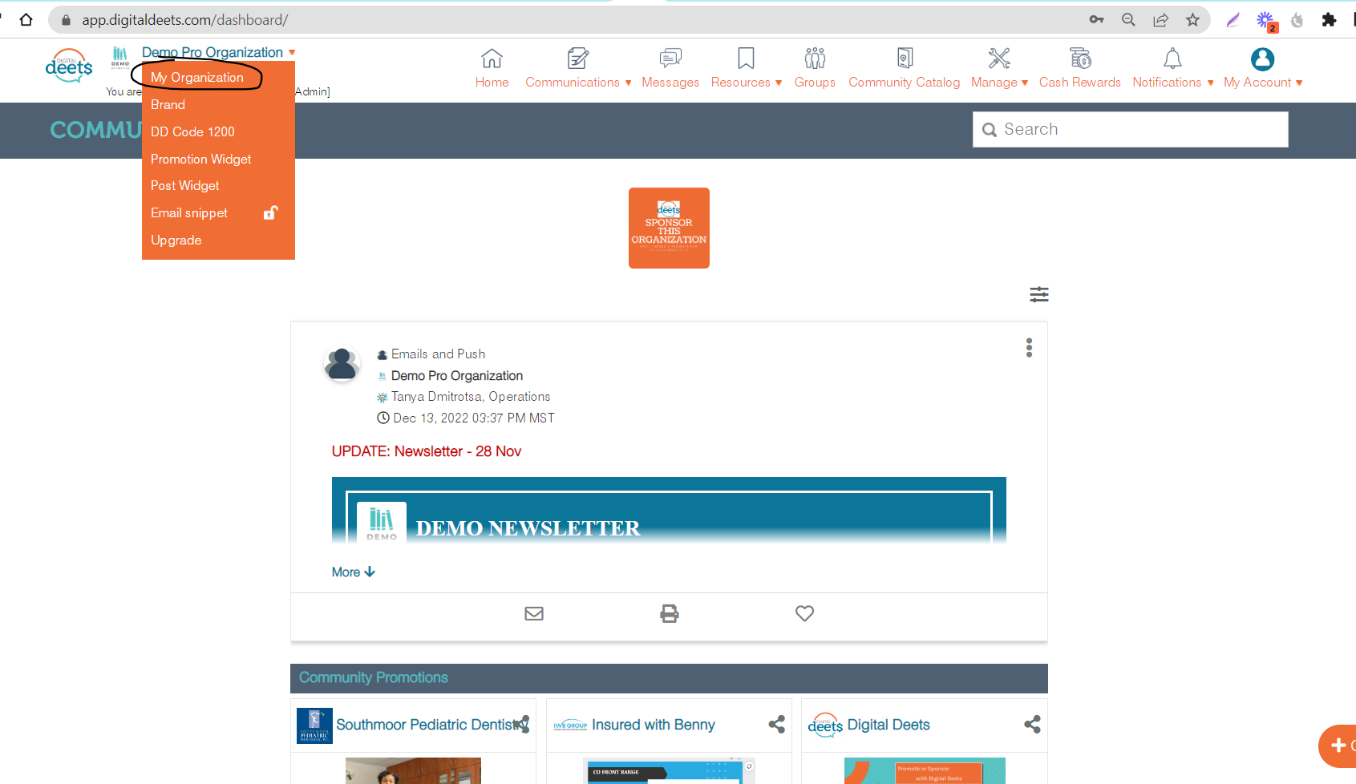Share the Southmoor Pediatric Dentistry promotion
The height and width of the screenshot is (784, 1356).
(x=521, y=725)
